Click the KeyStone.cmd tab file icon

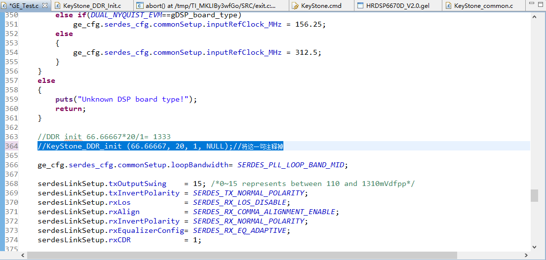click(x=295, y=5)
